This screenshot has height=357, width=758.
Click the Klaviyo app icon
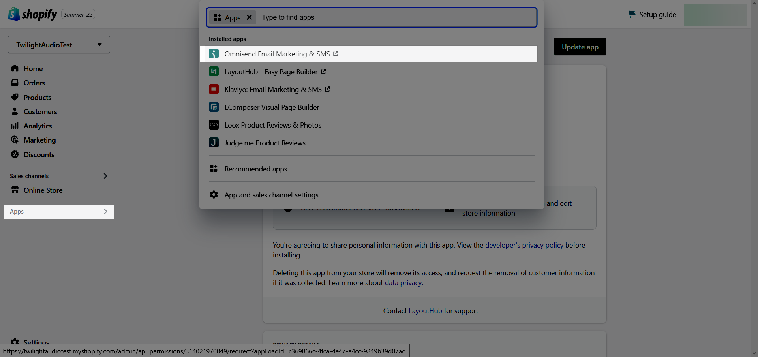click(214, 89)
